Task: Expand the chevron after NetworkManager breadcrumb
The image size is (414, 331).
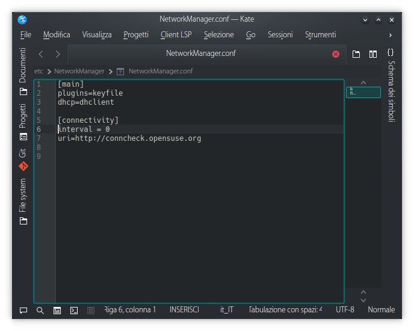Action: coord(110,72)
